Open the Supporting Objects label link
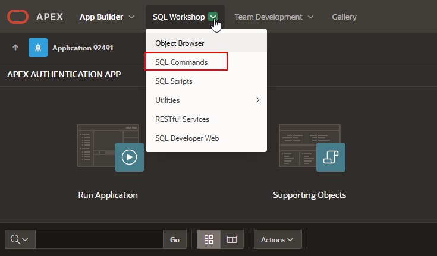Viewport: 437px width, 256px height. point(309,195)
